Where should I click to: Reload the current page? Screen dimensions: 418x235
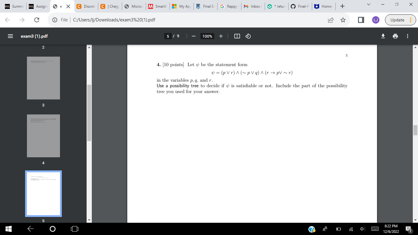(36, 20)
